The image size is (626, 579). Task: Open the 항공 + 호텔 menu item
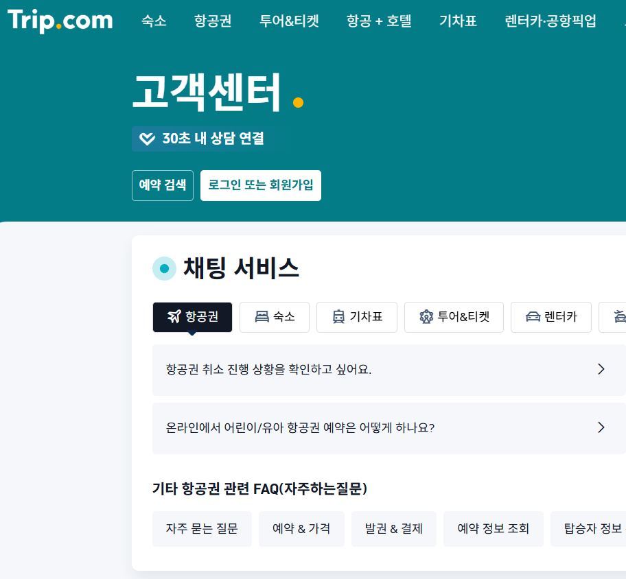tap(378, 21)
